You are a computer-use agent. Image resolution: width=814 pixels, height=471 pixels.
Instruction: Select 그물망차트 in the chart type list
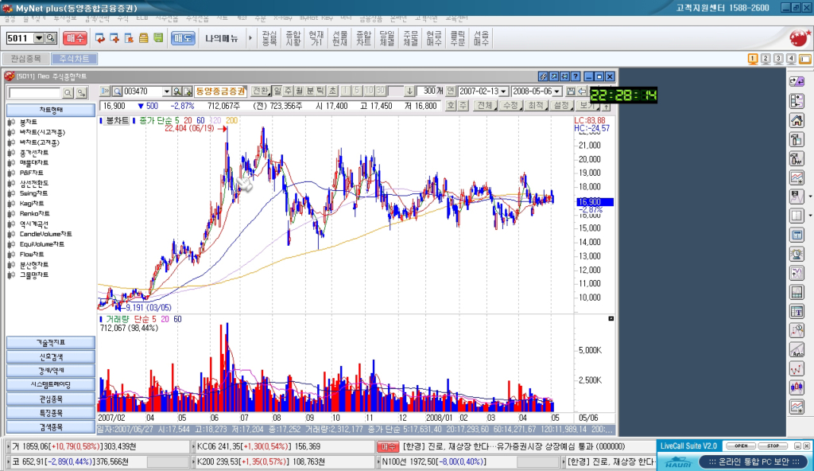(x=34, y=274)
